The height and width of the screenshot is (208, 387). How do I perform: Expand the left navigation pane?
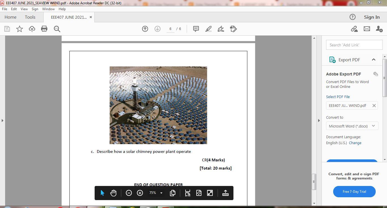pyautogui.click(x=3, y=121)
